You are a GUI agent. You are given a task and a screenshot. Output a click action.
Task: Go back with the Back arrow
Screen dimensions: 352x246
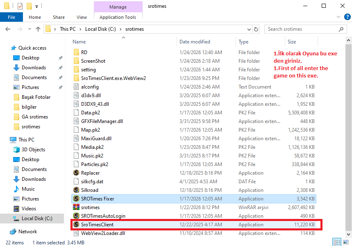click(x=8, y=29)
